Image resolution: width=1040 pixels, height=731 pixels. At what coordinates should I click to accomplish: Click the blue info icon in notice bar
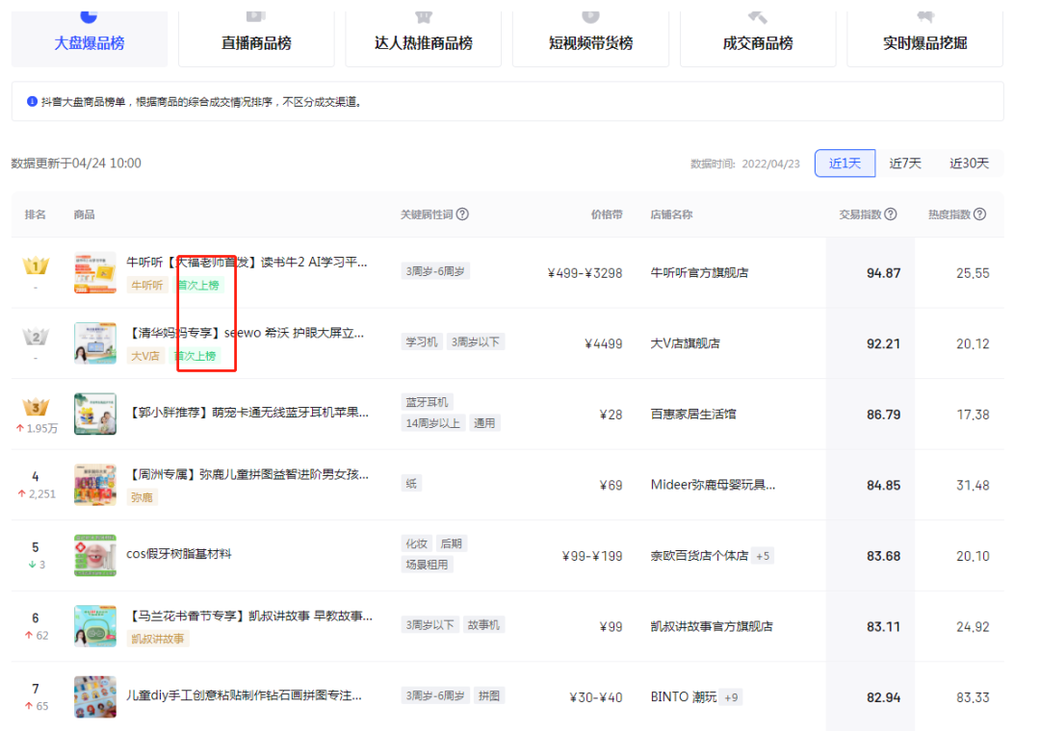pos(32,101)
